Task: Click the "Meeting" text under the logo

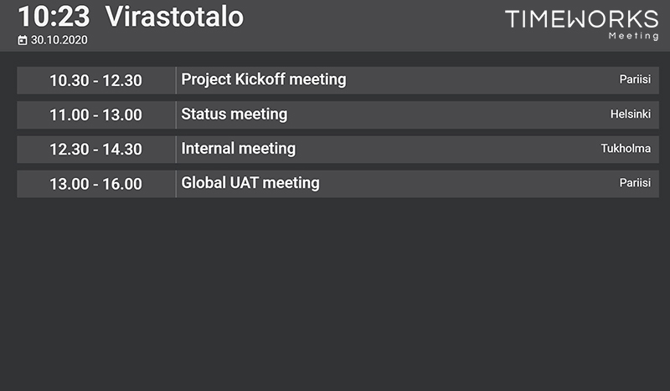Action: tap(634, 36)
